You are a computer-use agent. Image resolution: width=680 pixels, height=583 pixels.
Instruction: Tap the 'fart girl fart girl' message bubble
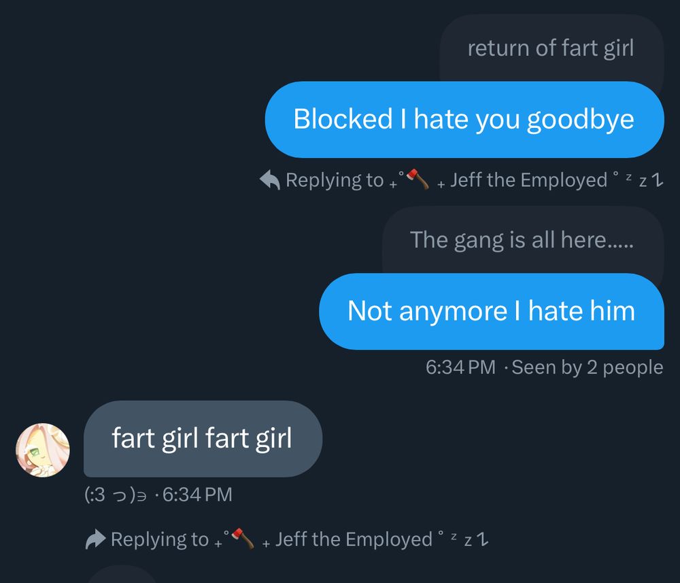(203, 439)
